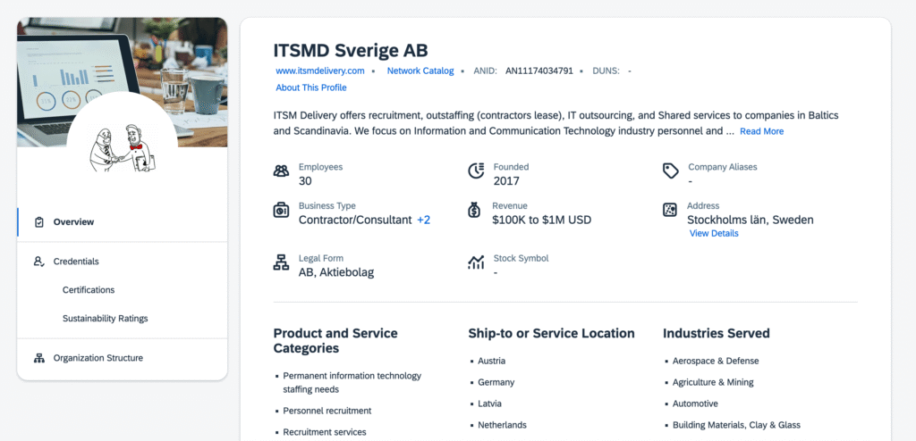Click Permanent information technology staffing needs

pos(352,383)
